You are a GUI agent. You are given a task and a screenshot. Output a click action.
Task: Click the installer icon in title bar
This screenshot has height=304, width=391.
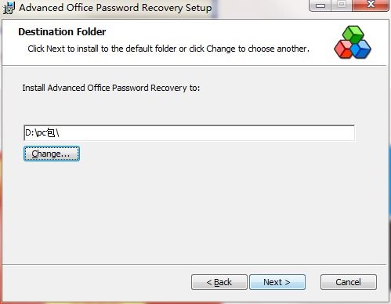[x=9, y=8]
